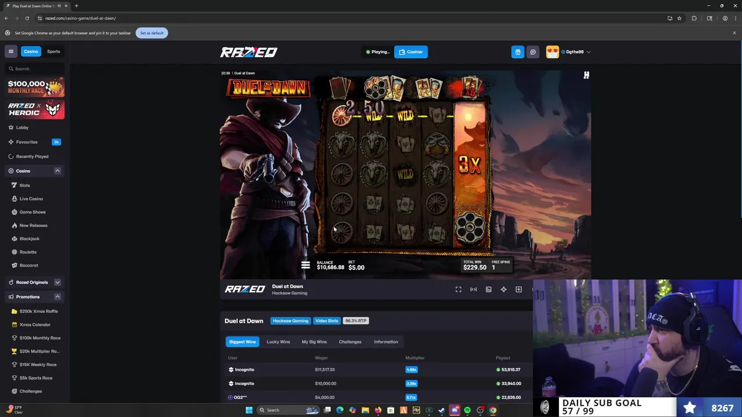This screenshot has width=742, height=417.
Task: Open a new browser tab
Action: click(x=76, y=6)
